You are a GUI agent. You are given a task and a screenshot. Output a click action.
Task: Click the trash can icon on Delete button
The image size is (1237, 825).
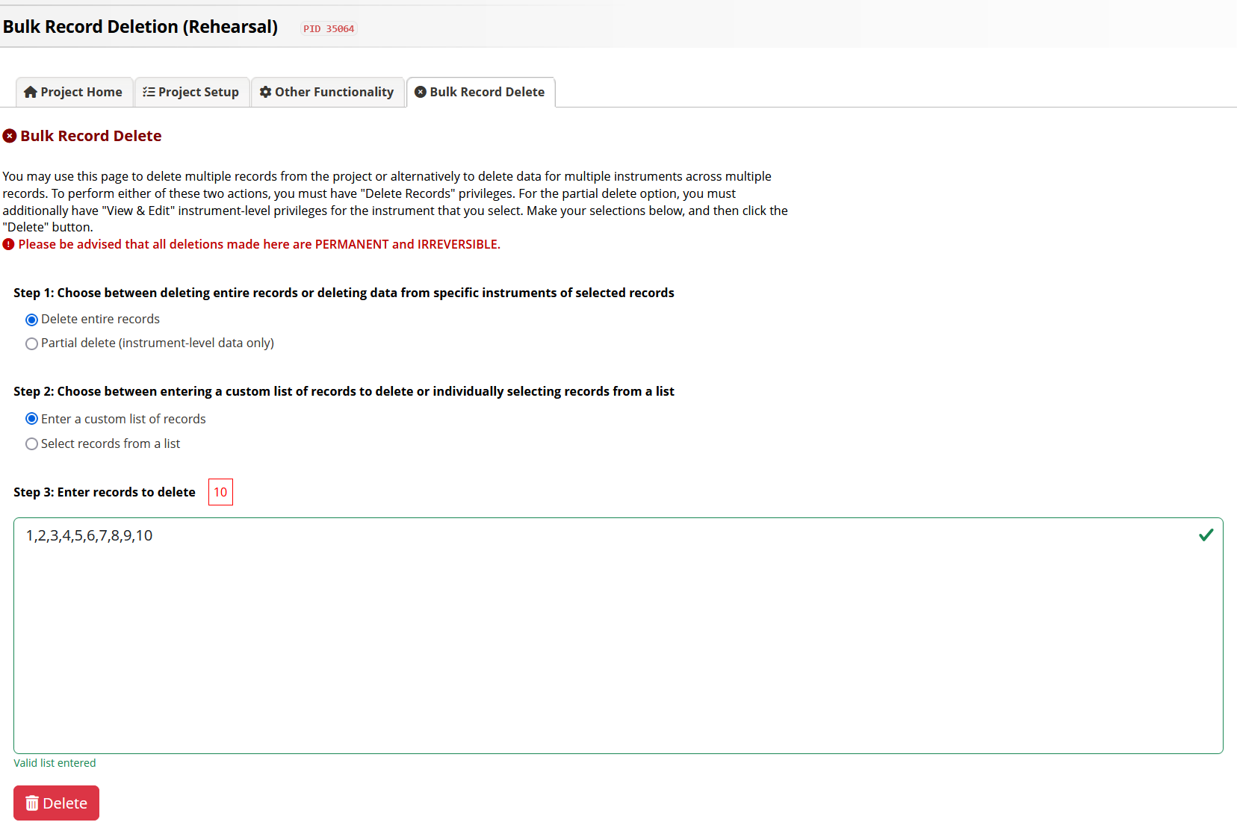[x=32, y=803]
